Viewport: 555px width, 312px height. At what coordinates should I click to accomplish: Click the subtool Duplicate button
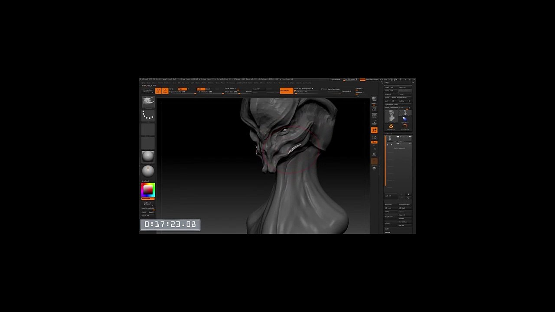coord(391,217)
